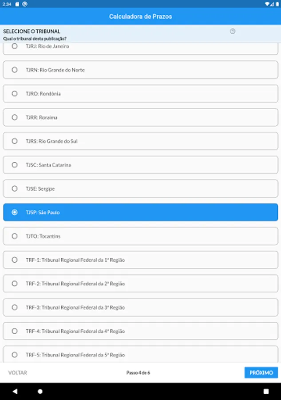Tap the battery status icon
Image resolution: width=281 pixels, height=400 pixels.
tap(277, 4)
